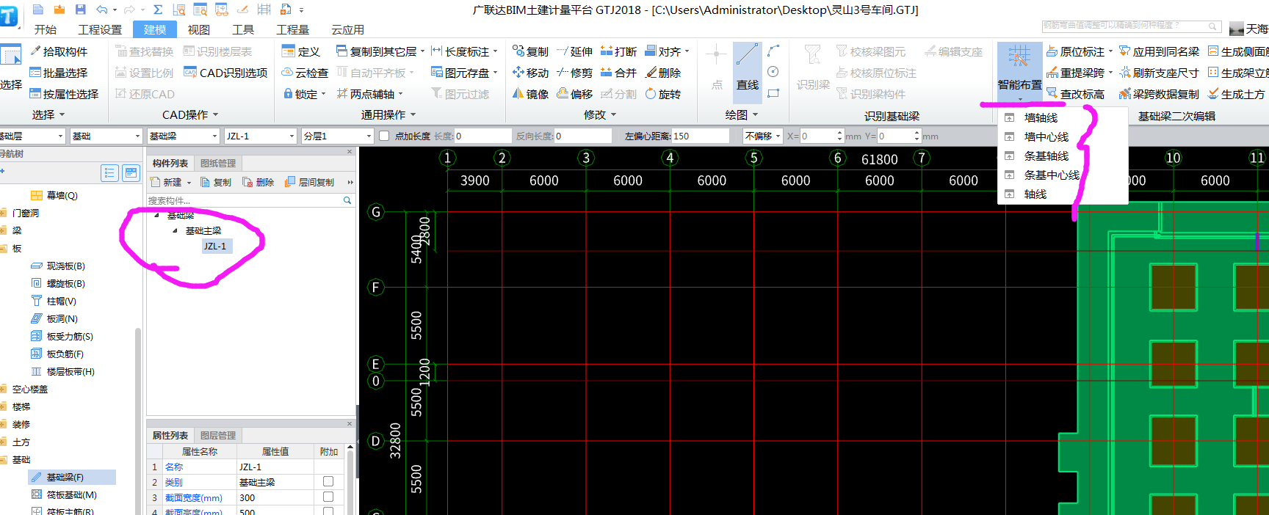The height and width of the screenshot is (515, 1269).
Task: Click the undo arrow in quick access bar
Action: (x=102, y=10)
